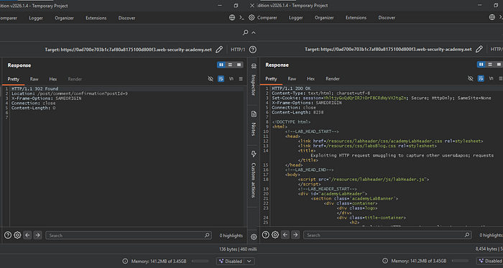Open the settings gear beside the terminal icon

[251, 18]
